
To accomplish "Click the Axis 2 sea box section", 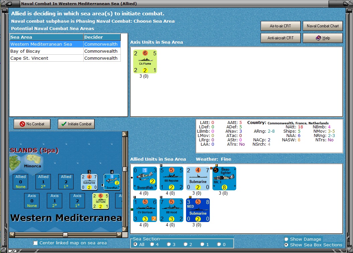I will click(77, 201).
